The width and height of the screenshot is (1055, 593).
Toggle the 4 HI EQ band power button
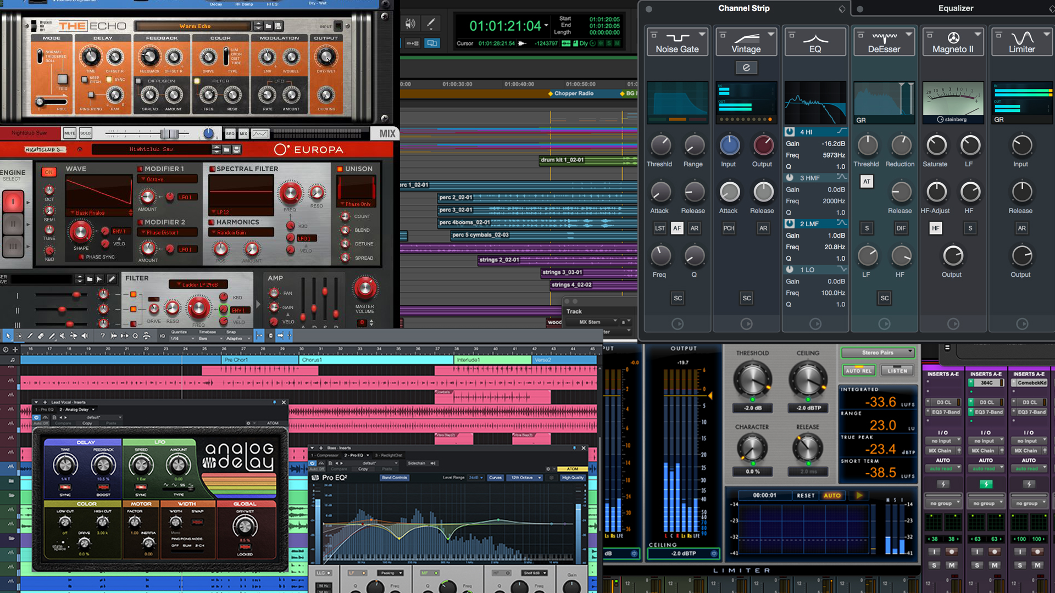790,132
